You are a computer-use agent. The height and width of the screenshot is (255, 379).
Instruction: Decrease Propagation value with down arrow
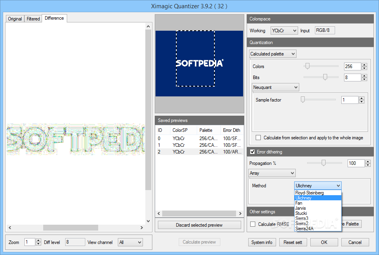(x=368, y=165)
